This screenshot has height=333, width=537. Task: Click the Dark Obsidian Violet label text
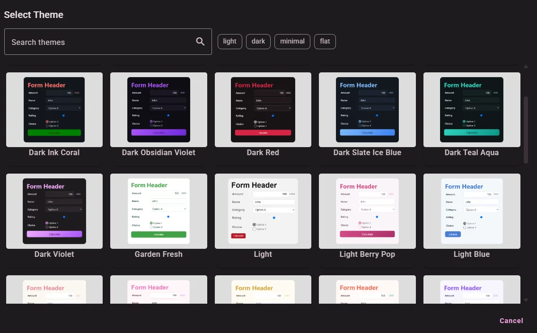158,153
